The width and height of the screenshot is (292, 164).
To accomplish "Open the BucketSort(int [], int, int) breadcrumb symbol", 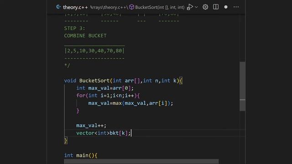I will coord(160,7).
